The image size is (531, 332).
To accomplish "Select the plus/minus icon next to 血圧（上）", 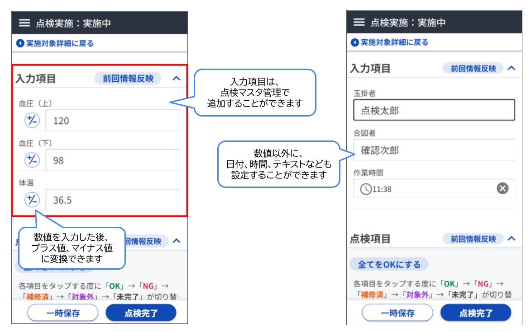I will [x=32, y=120].
